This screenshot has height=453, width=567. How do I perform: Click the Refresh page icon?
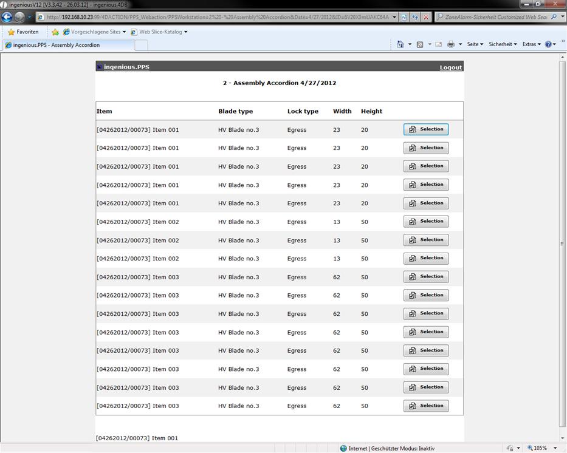(x=415, y=17)
